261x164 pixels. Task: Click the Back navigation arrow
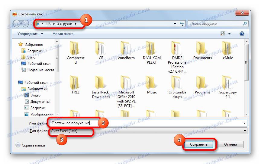pyautogui.click(x=17, y=24)
